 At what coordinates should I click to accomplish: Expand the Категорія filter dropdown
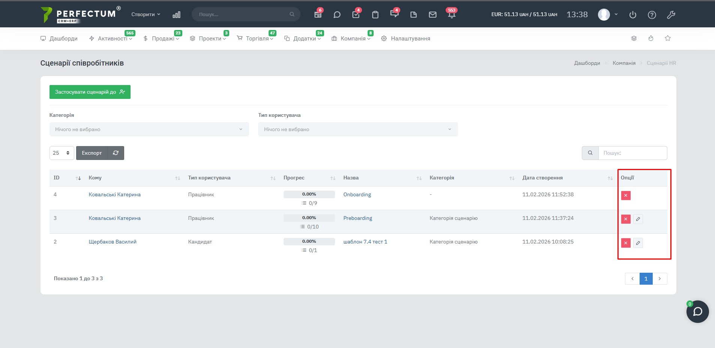pyautogui.click(x=149, y=129)
